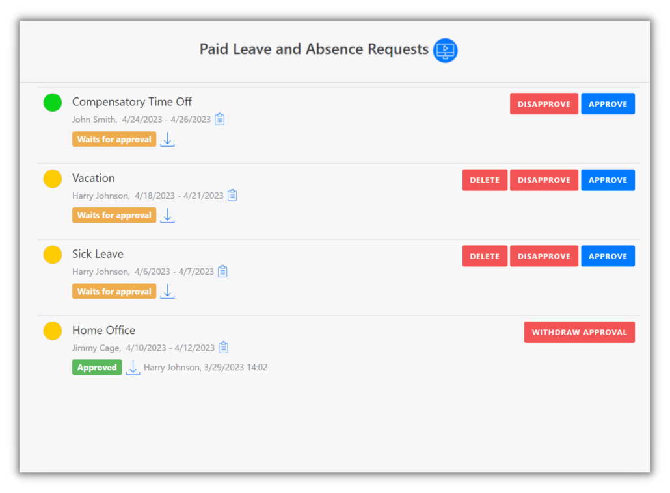The height and width of the screenshot is (493, 670).
Task: Open the clipboard details for Compensatory Time Off
Action: [219, 119]
